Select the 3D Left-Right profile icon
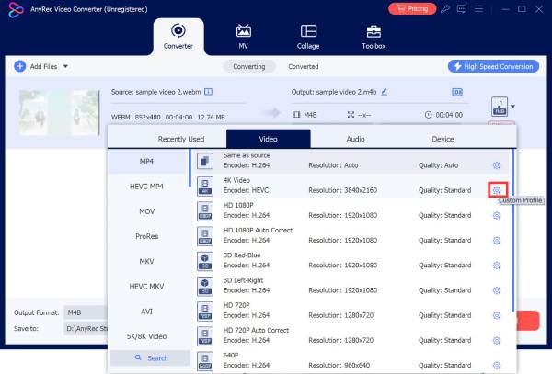The height and width of the screenshot is (374, 552). tap(205, 286)
